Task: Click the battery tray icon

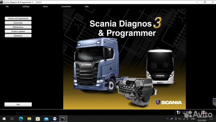Action: click(180, 119)
